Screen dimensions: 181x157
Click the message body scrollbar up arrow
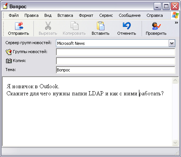click(x=175, y=80)
